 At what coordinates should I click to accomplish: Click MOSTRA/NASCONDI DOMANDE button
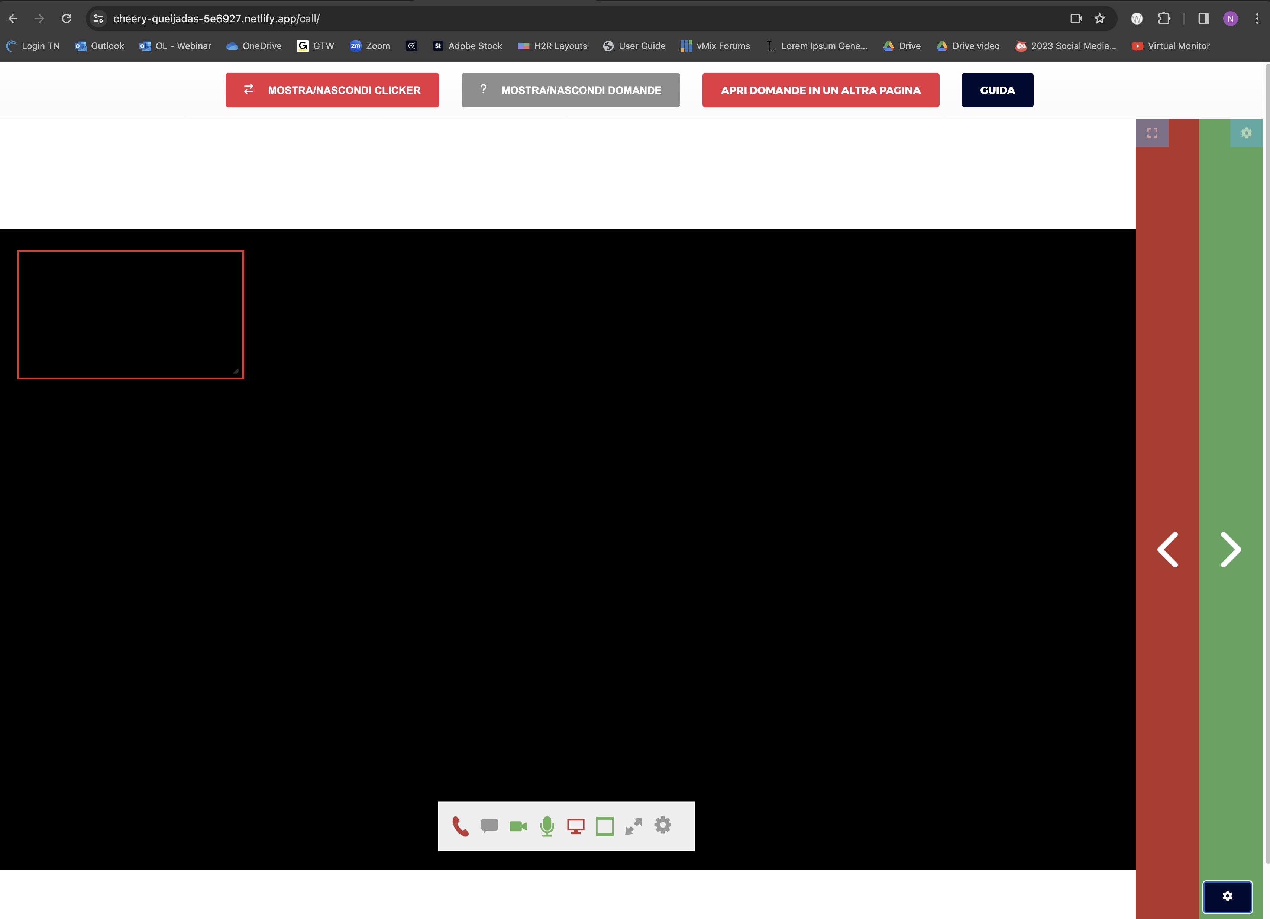(571, 90)
